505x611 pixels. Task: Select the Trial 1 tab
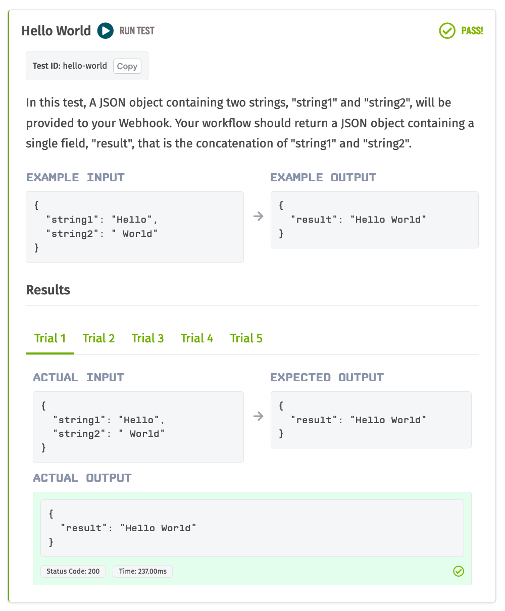click(x=50, y=338)
